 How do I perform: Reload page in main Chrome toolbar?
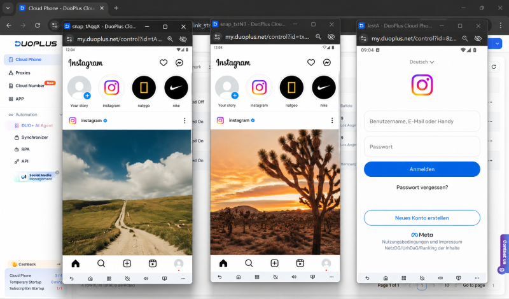38,25
